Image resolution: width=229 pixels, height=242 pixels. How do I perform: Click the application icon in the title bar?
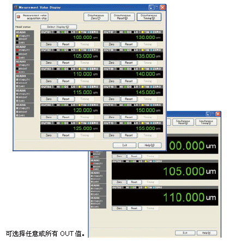(x=16, y=7)
